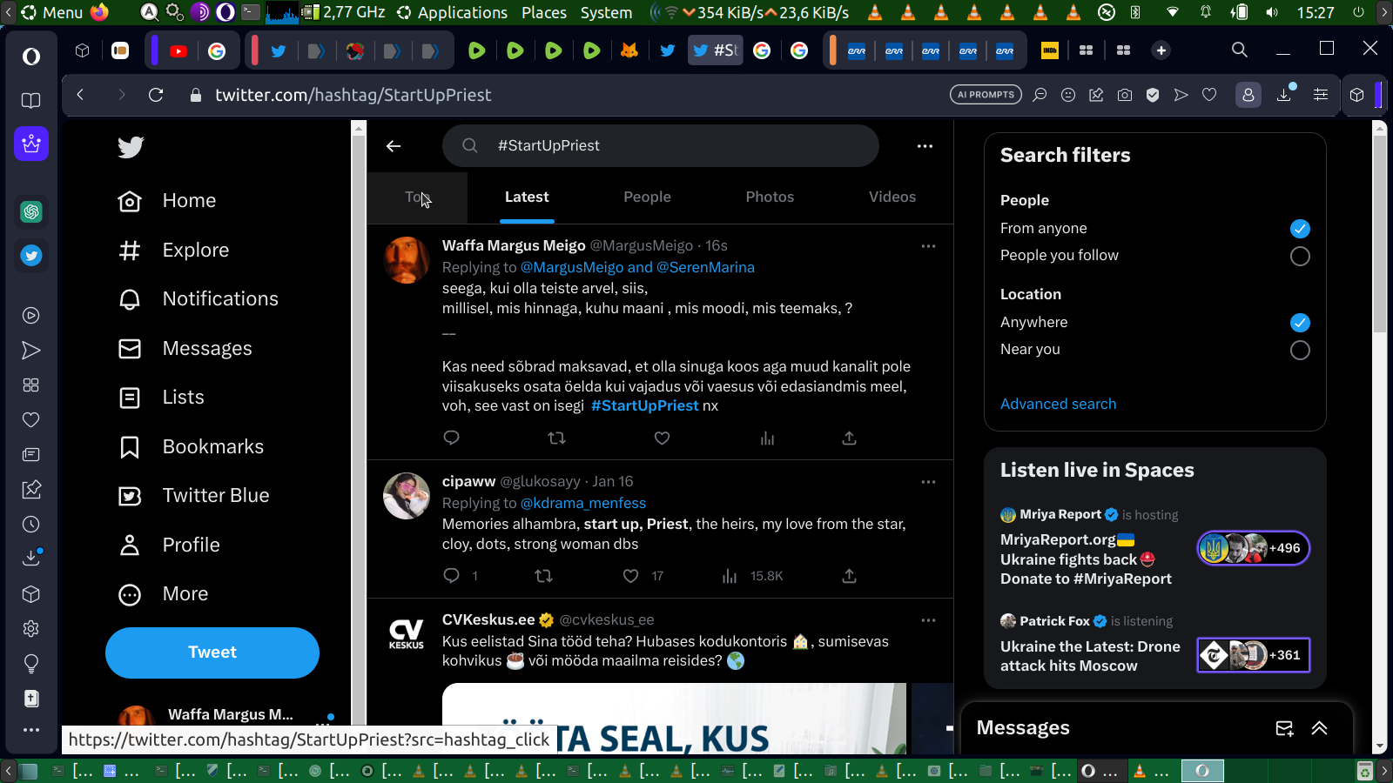The image size is (1393, 783).
Task: Open the Opera sidebar settings gear
Action: pyautogui.click(x=31, y=628)
